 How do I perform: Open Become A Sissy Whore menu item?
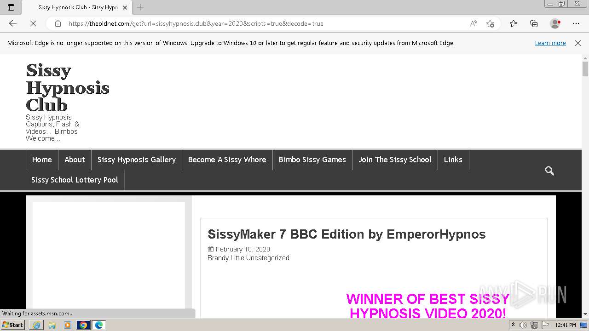[x=227, y=160]
